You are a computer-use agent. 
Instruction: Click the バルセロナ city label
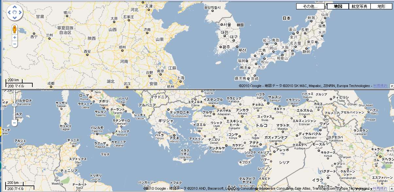pyautogui.click(x=24, y=101)
